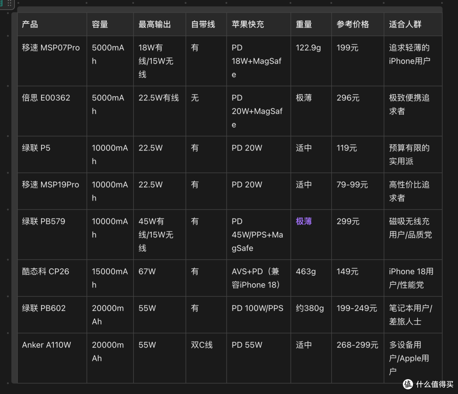The height and width of the screenshot is (394, 458).
Task: Click the 18W有线/15W无线 output cell
Action: point(159,61)
